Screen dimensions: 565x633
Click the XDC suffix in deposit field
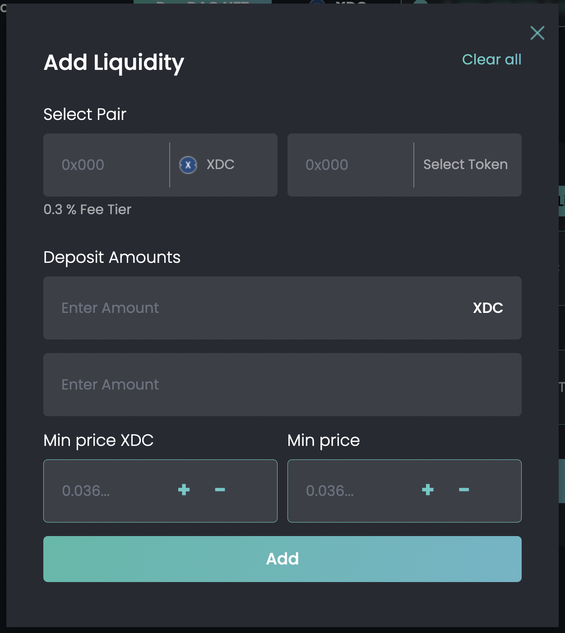point(488,308)
